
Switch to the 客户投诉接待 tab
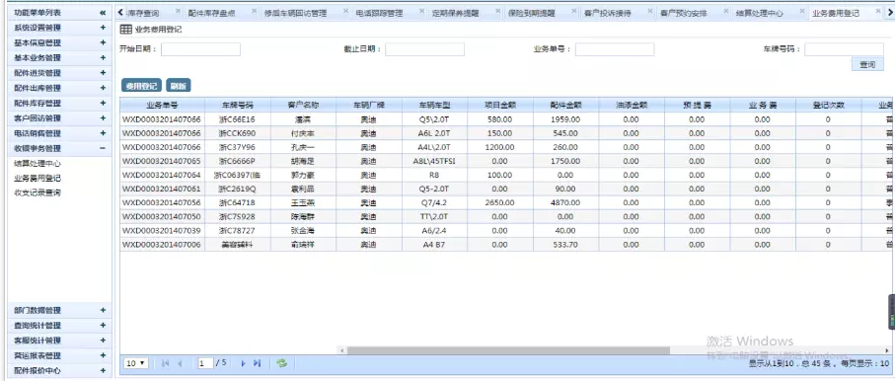point(608,13)
